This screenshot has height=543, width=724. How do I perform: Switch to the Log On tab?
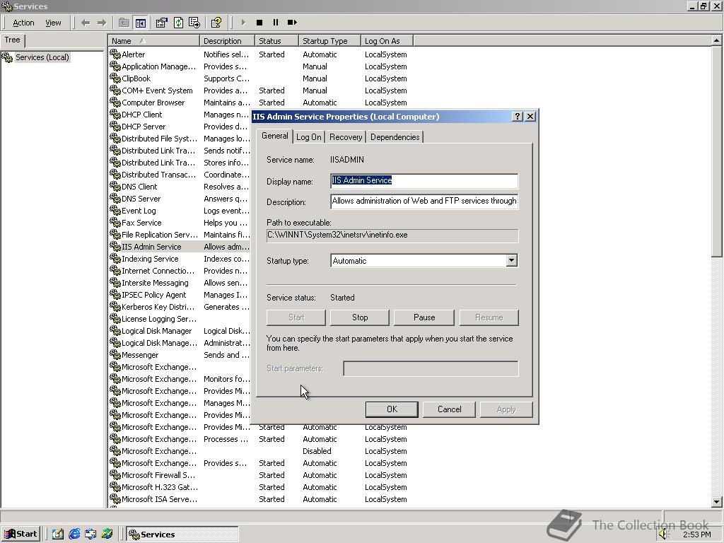pyautogui.click(x=308, y=137)
